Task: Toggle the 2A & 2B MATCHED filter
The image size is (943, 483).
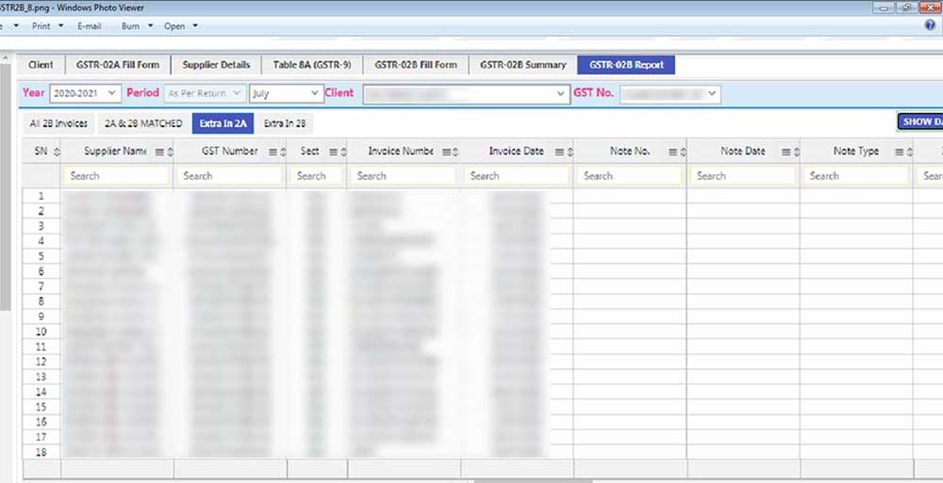Action: coord(142,123)
